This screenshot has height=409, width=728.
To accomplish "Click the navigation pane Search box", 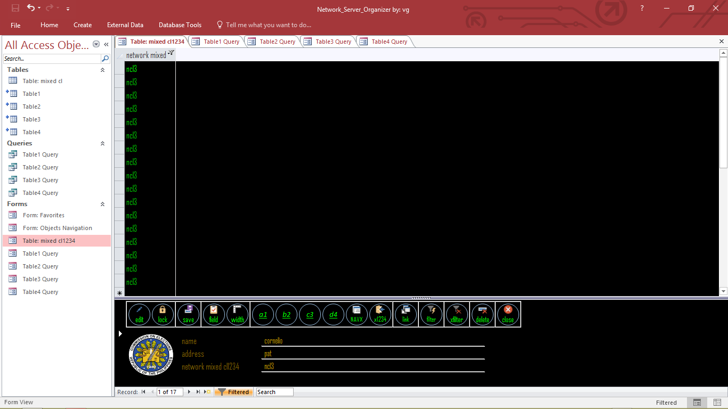I will [52, 59].
